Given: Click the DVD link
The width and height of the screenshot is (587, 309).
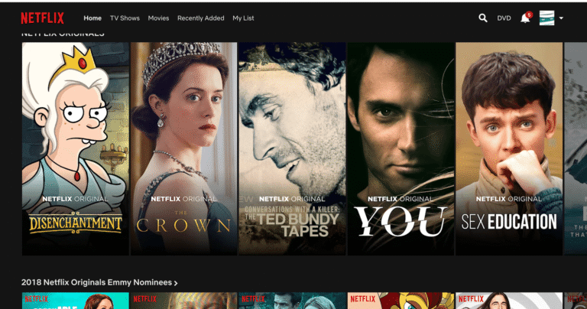Looking at the screenshot, I should click(x=504, y=18).
